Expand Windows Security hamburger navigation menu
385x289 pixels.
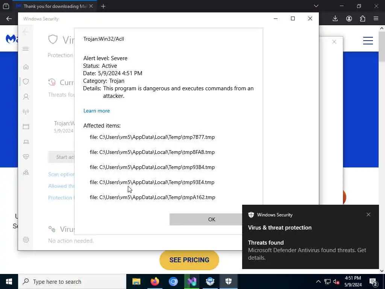[26, 49]
